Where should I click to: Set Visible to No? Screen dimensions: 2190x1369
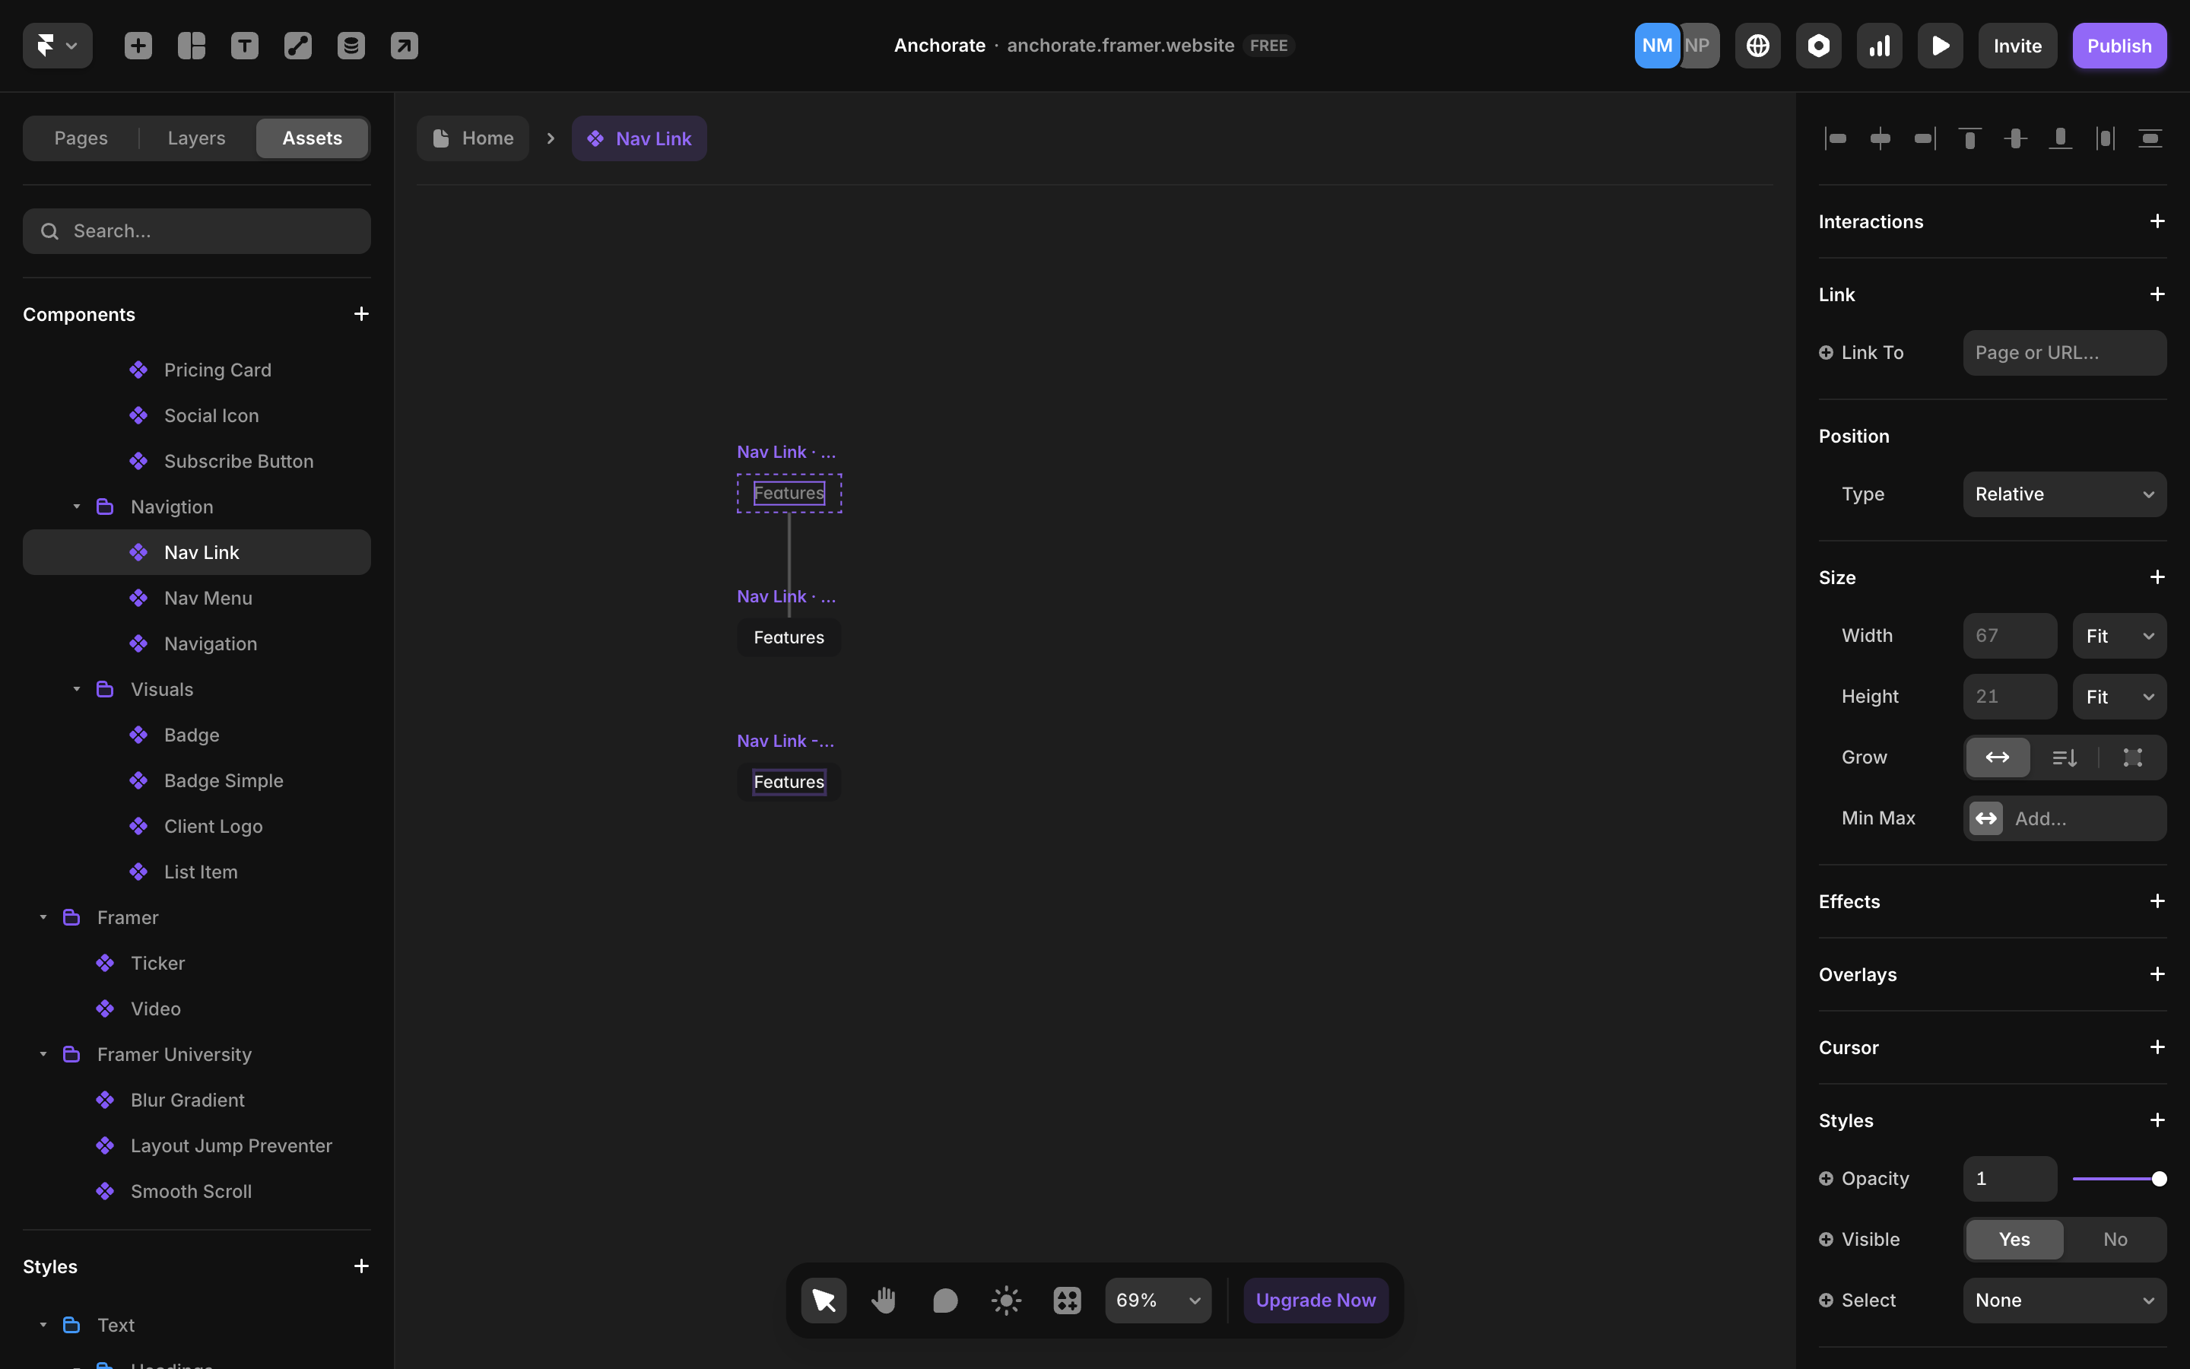point(2115,1240)
